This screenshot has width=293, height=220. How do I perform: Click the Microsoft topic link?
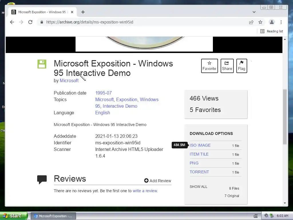(104, 99)
